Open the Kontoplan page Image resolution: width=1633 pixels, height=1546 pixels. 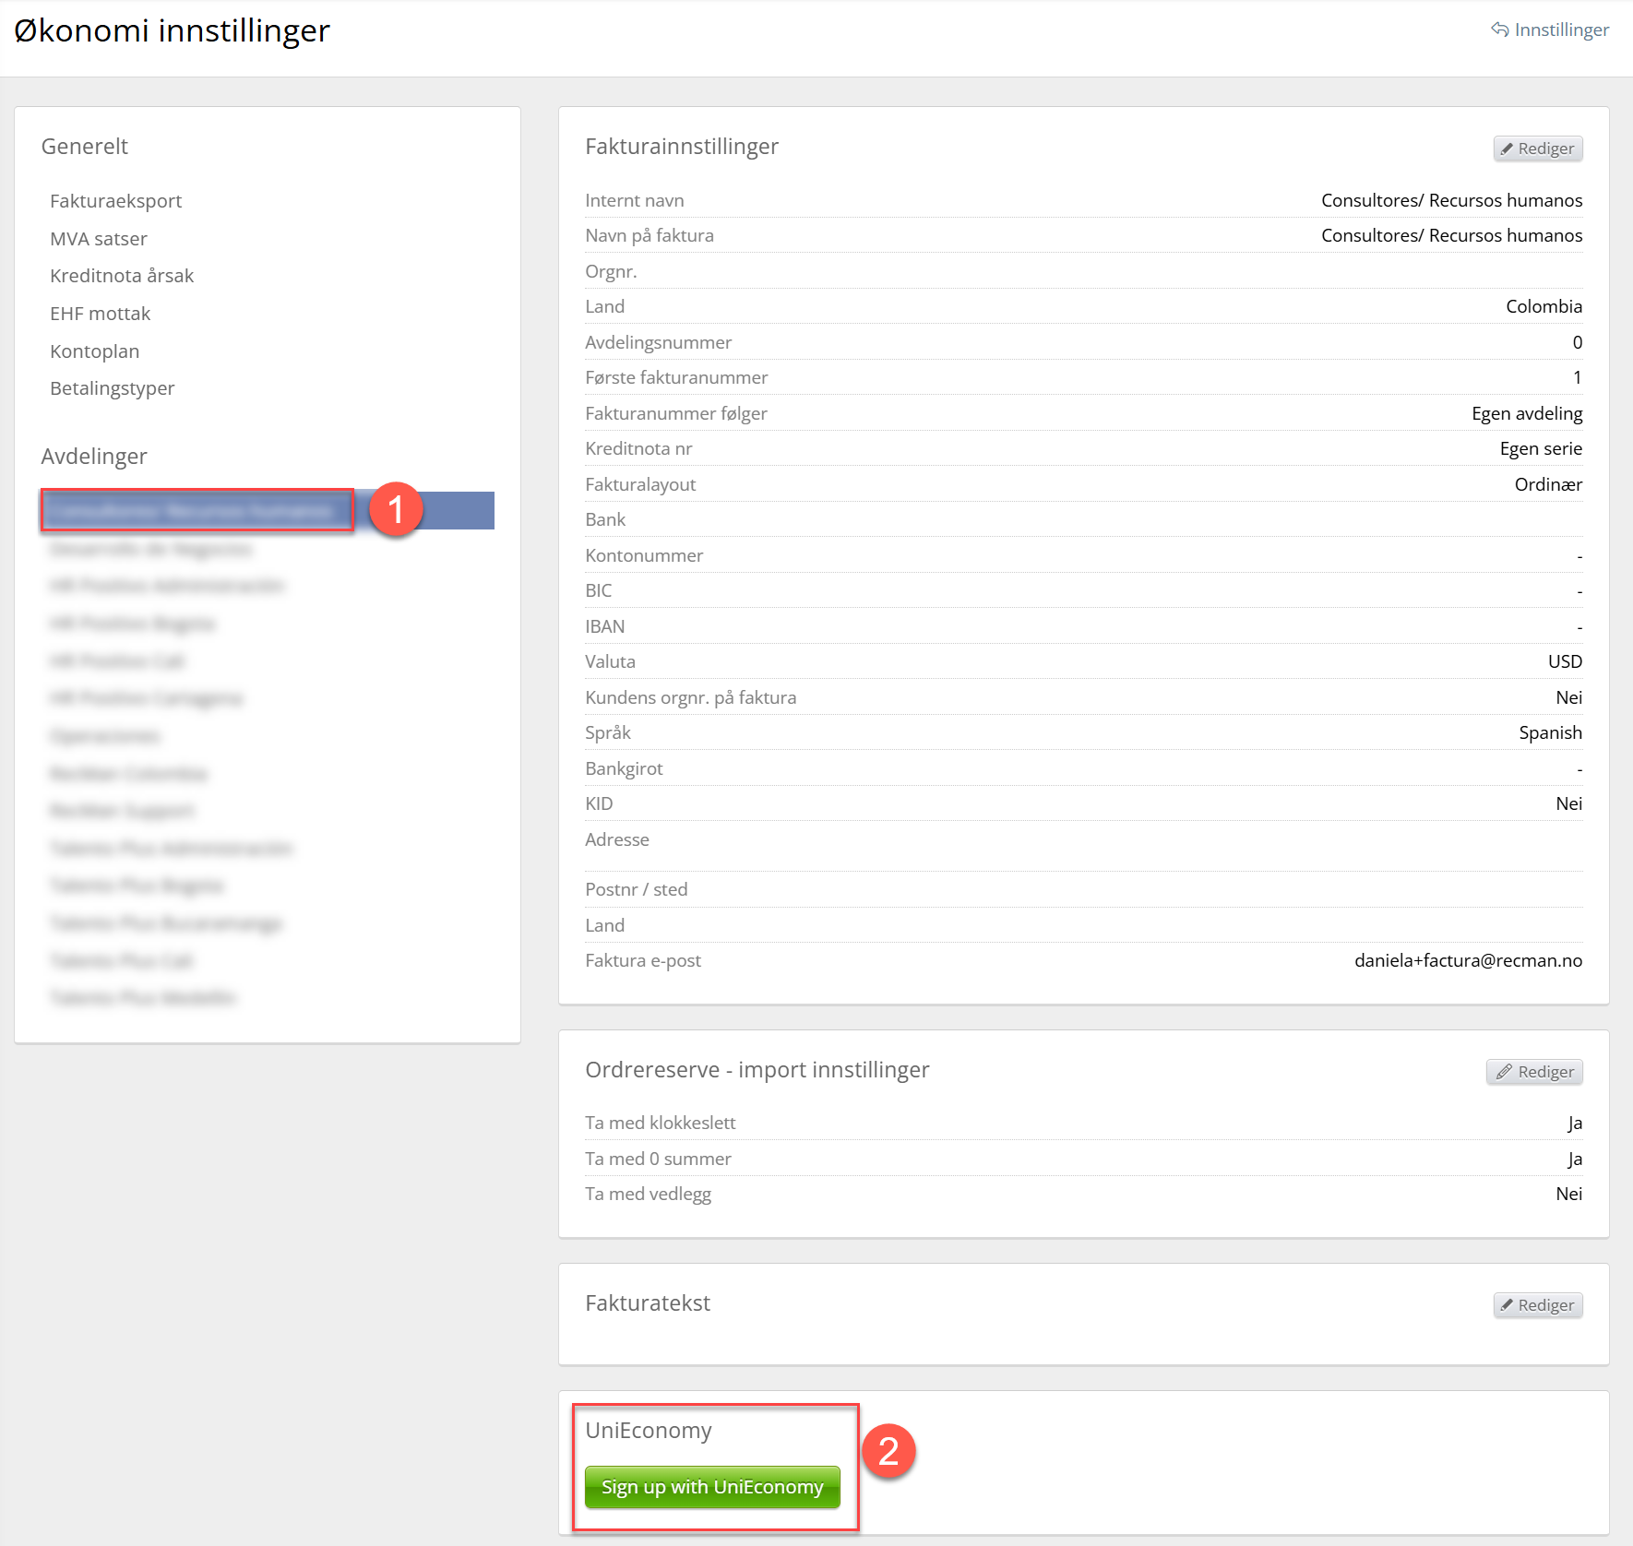point(94,351)
